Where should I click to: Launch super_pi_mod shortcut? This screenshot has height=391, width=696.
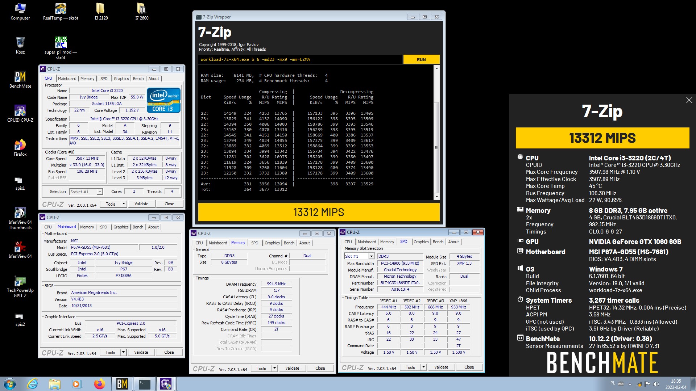(x=61, y=48)
